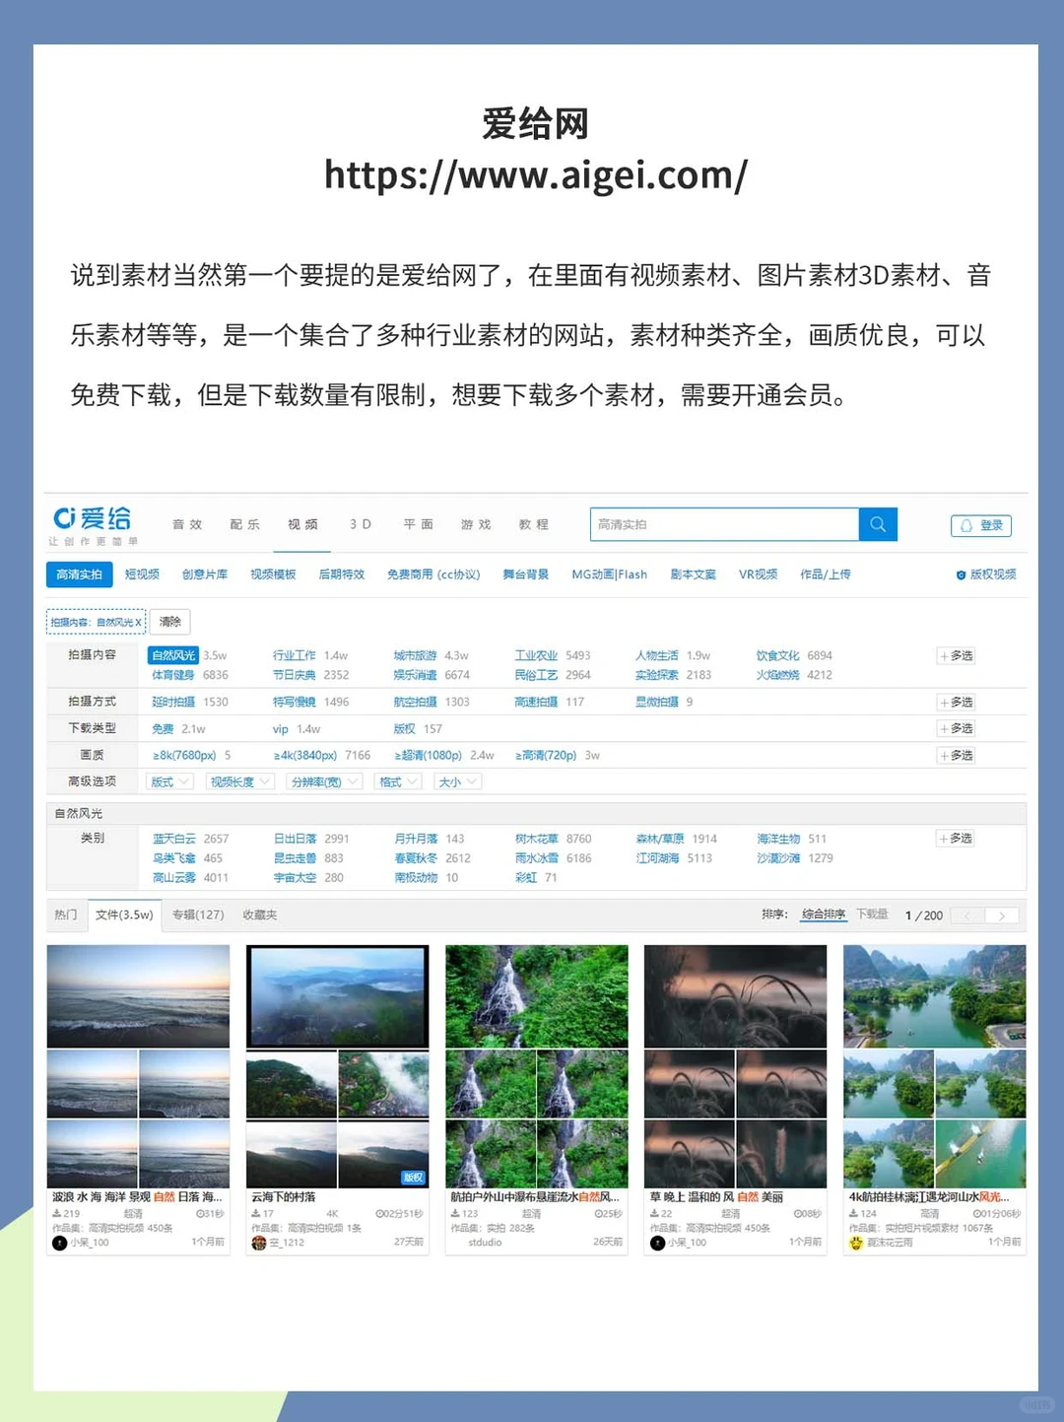Switch to the 专辑(127) tab
The width and height of the screenshot is (1064, 1422).
coord(198,914)
